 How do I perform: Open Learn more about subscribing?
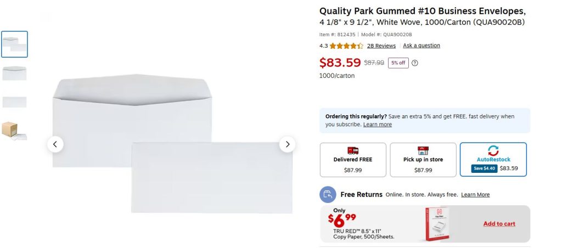pyautogui.click(x=378, y=125)
